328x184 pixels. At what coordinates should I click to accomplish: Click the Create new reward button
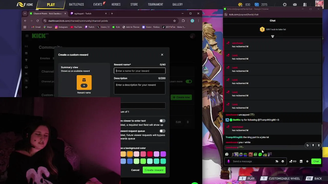tap(181, 97)
